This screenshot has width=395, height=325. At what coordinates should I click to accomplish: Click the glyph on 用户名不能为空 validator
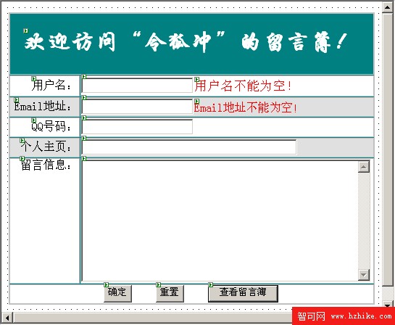(x=197, y=80)
